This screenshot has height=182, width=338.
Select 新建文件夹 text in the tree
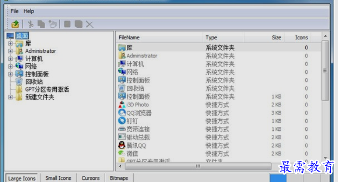(x=40, y=97)
